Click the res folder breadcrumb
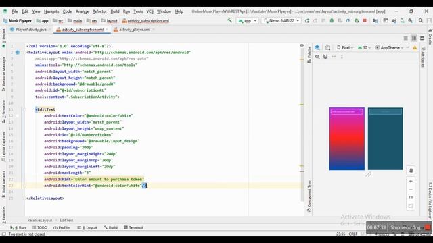This screenshot has height=243, width=433. [92, 21]
